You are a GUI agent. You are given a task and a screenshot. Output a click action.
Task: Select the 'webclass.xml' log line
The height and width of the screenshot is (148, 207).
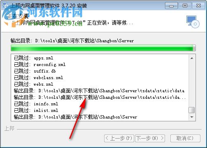point(39,77)
